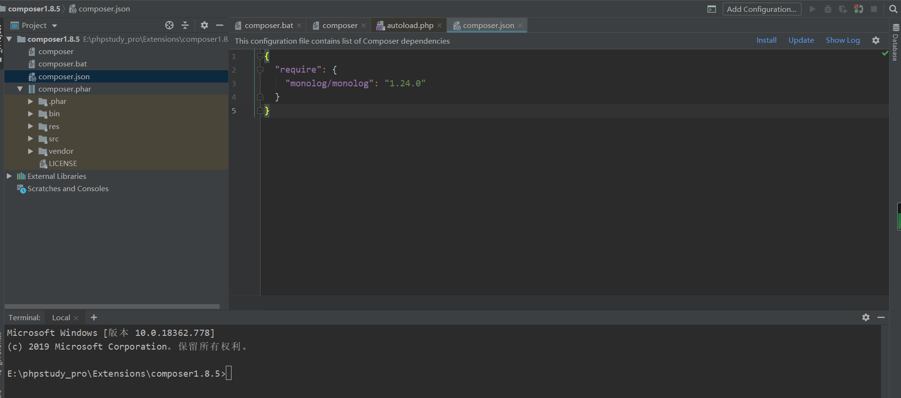Click the Listen for PHP Debug Connections icon

858,9
